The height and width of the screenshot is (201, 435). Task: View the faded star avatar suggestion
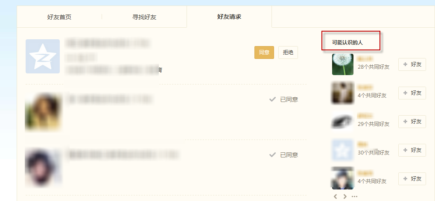pyautogui.click(x=343, y=150)
